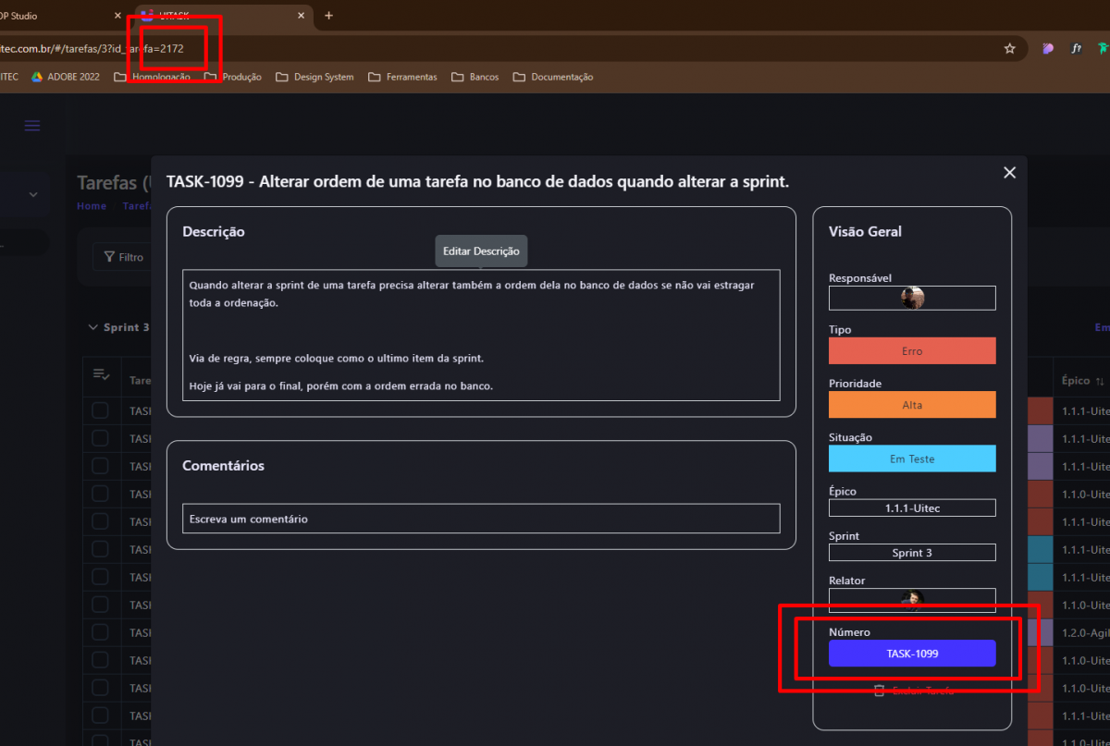Image resolution: width=1110 pixels, height=746 pixels.
Task: Click the select-all rows icon in table header
Action: [101, 375]
